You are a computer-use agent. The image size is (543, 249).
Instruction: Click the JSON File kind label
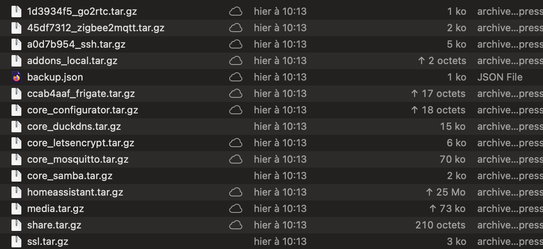coord(500,77)
